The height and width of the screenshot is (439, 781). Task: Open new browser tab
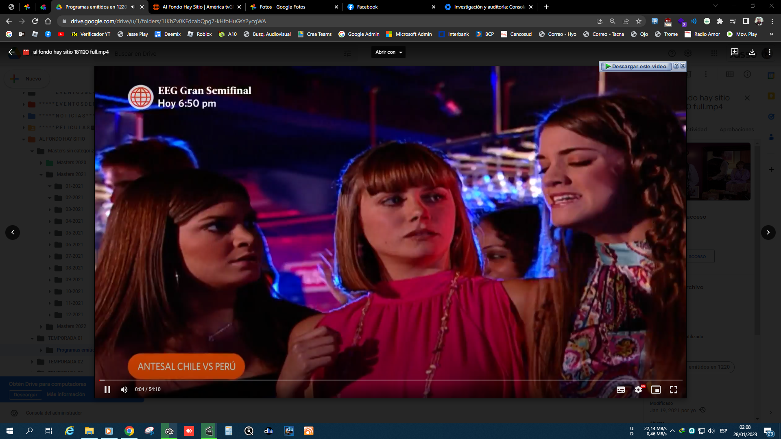(546, 7)
